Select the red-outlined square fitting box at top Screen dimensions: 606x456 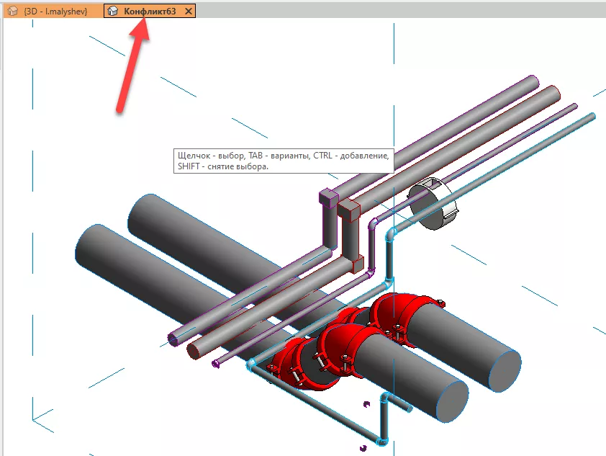point(349,210)
